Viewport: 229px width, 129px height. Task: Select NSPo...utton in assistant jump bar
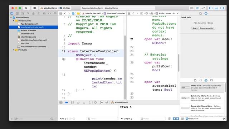[x=163, y=14]
